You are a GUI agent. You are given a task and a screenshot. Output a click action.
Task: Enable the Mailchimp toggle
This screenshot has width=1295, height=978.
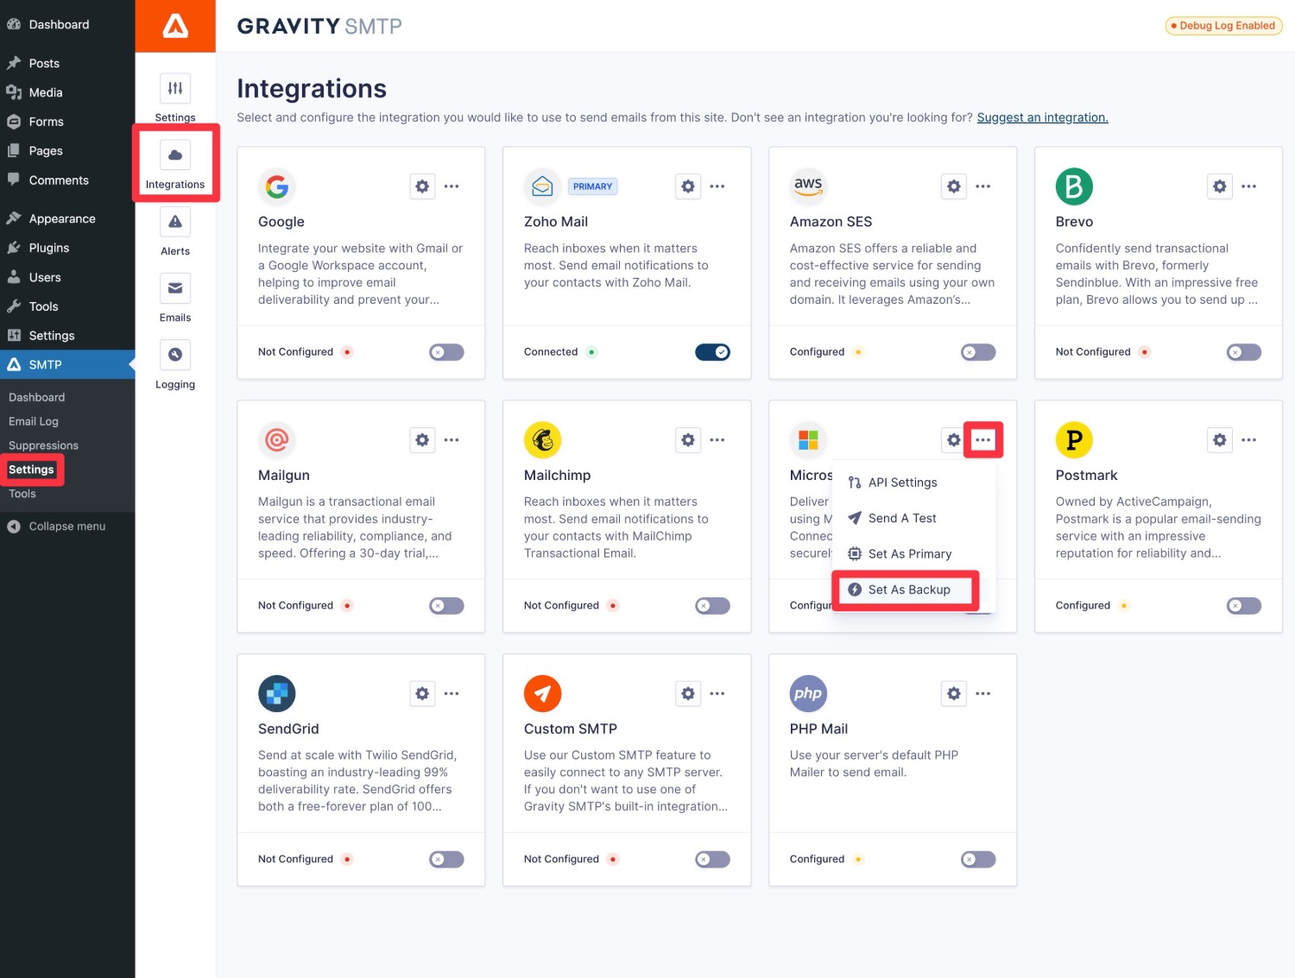coord(712,606)
